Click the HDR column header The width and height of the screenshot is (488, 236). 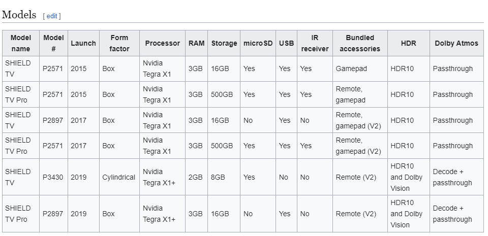click(408, 43)
